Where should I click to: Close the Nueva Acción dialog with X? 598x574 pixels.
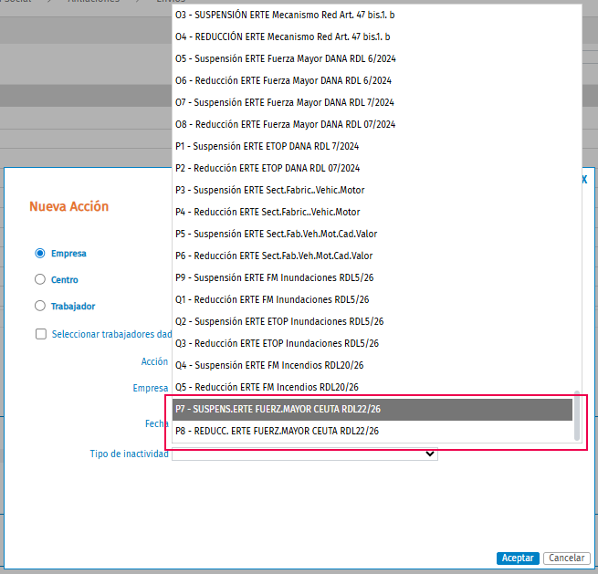[585, 180]
